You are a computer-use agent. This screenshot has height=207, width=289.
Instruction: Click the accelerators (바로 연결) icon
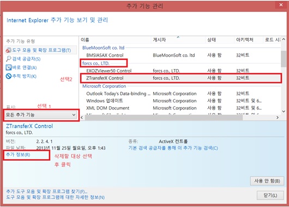pyautogui.click(x=9, y=68)
